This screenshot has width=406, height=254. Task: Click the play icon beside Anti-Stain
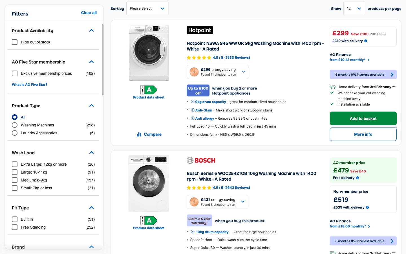coord(193,110)
